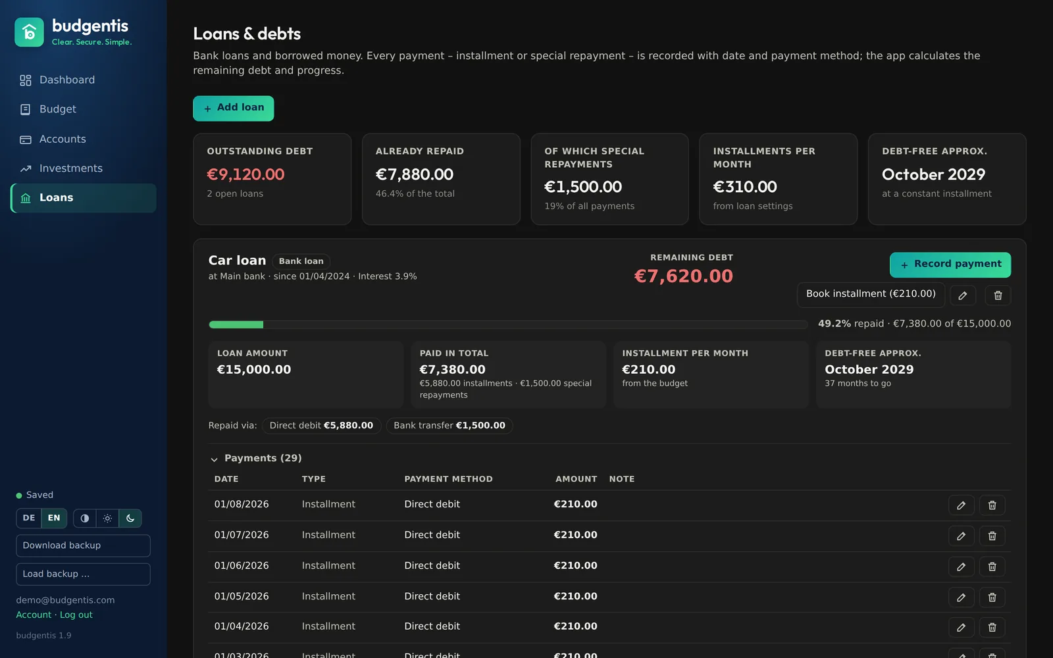Click Load backup …
1053x658 pixels.
point(83,574)
